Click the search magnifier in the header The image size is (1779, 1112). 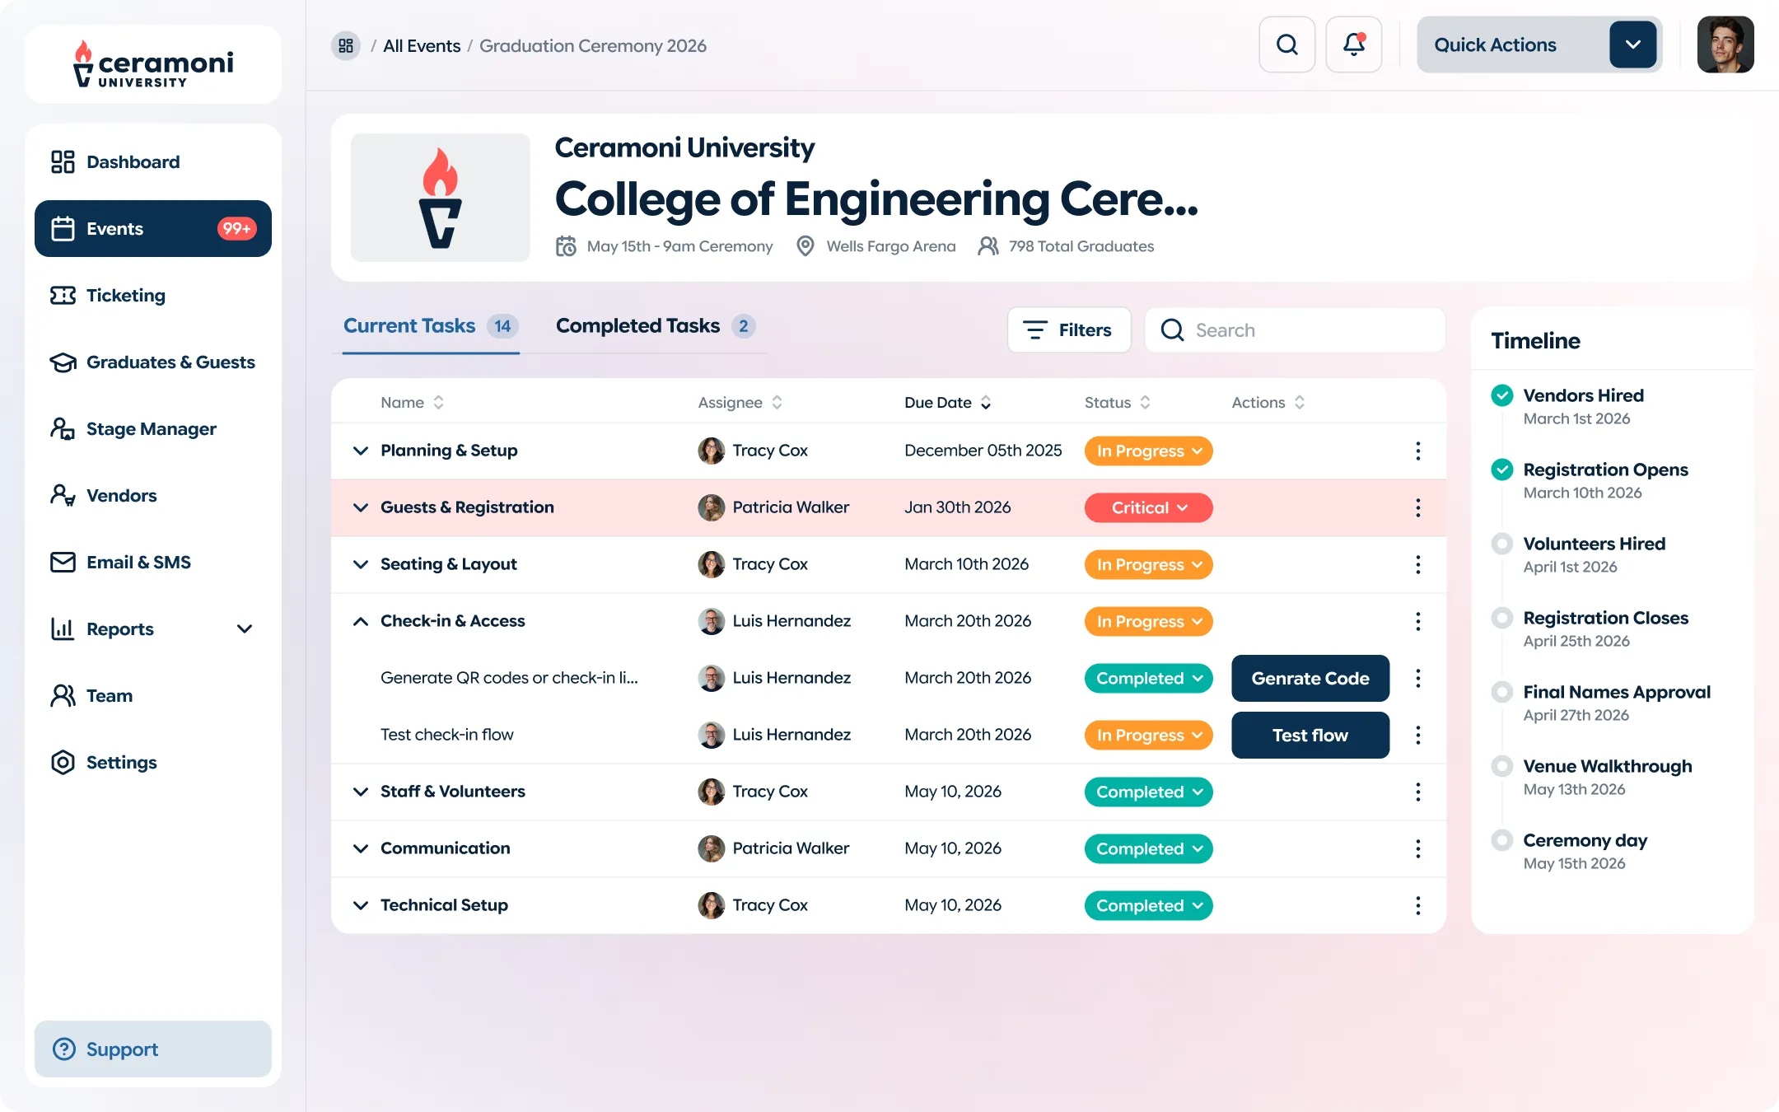pos(1286,44)
